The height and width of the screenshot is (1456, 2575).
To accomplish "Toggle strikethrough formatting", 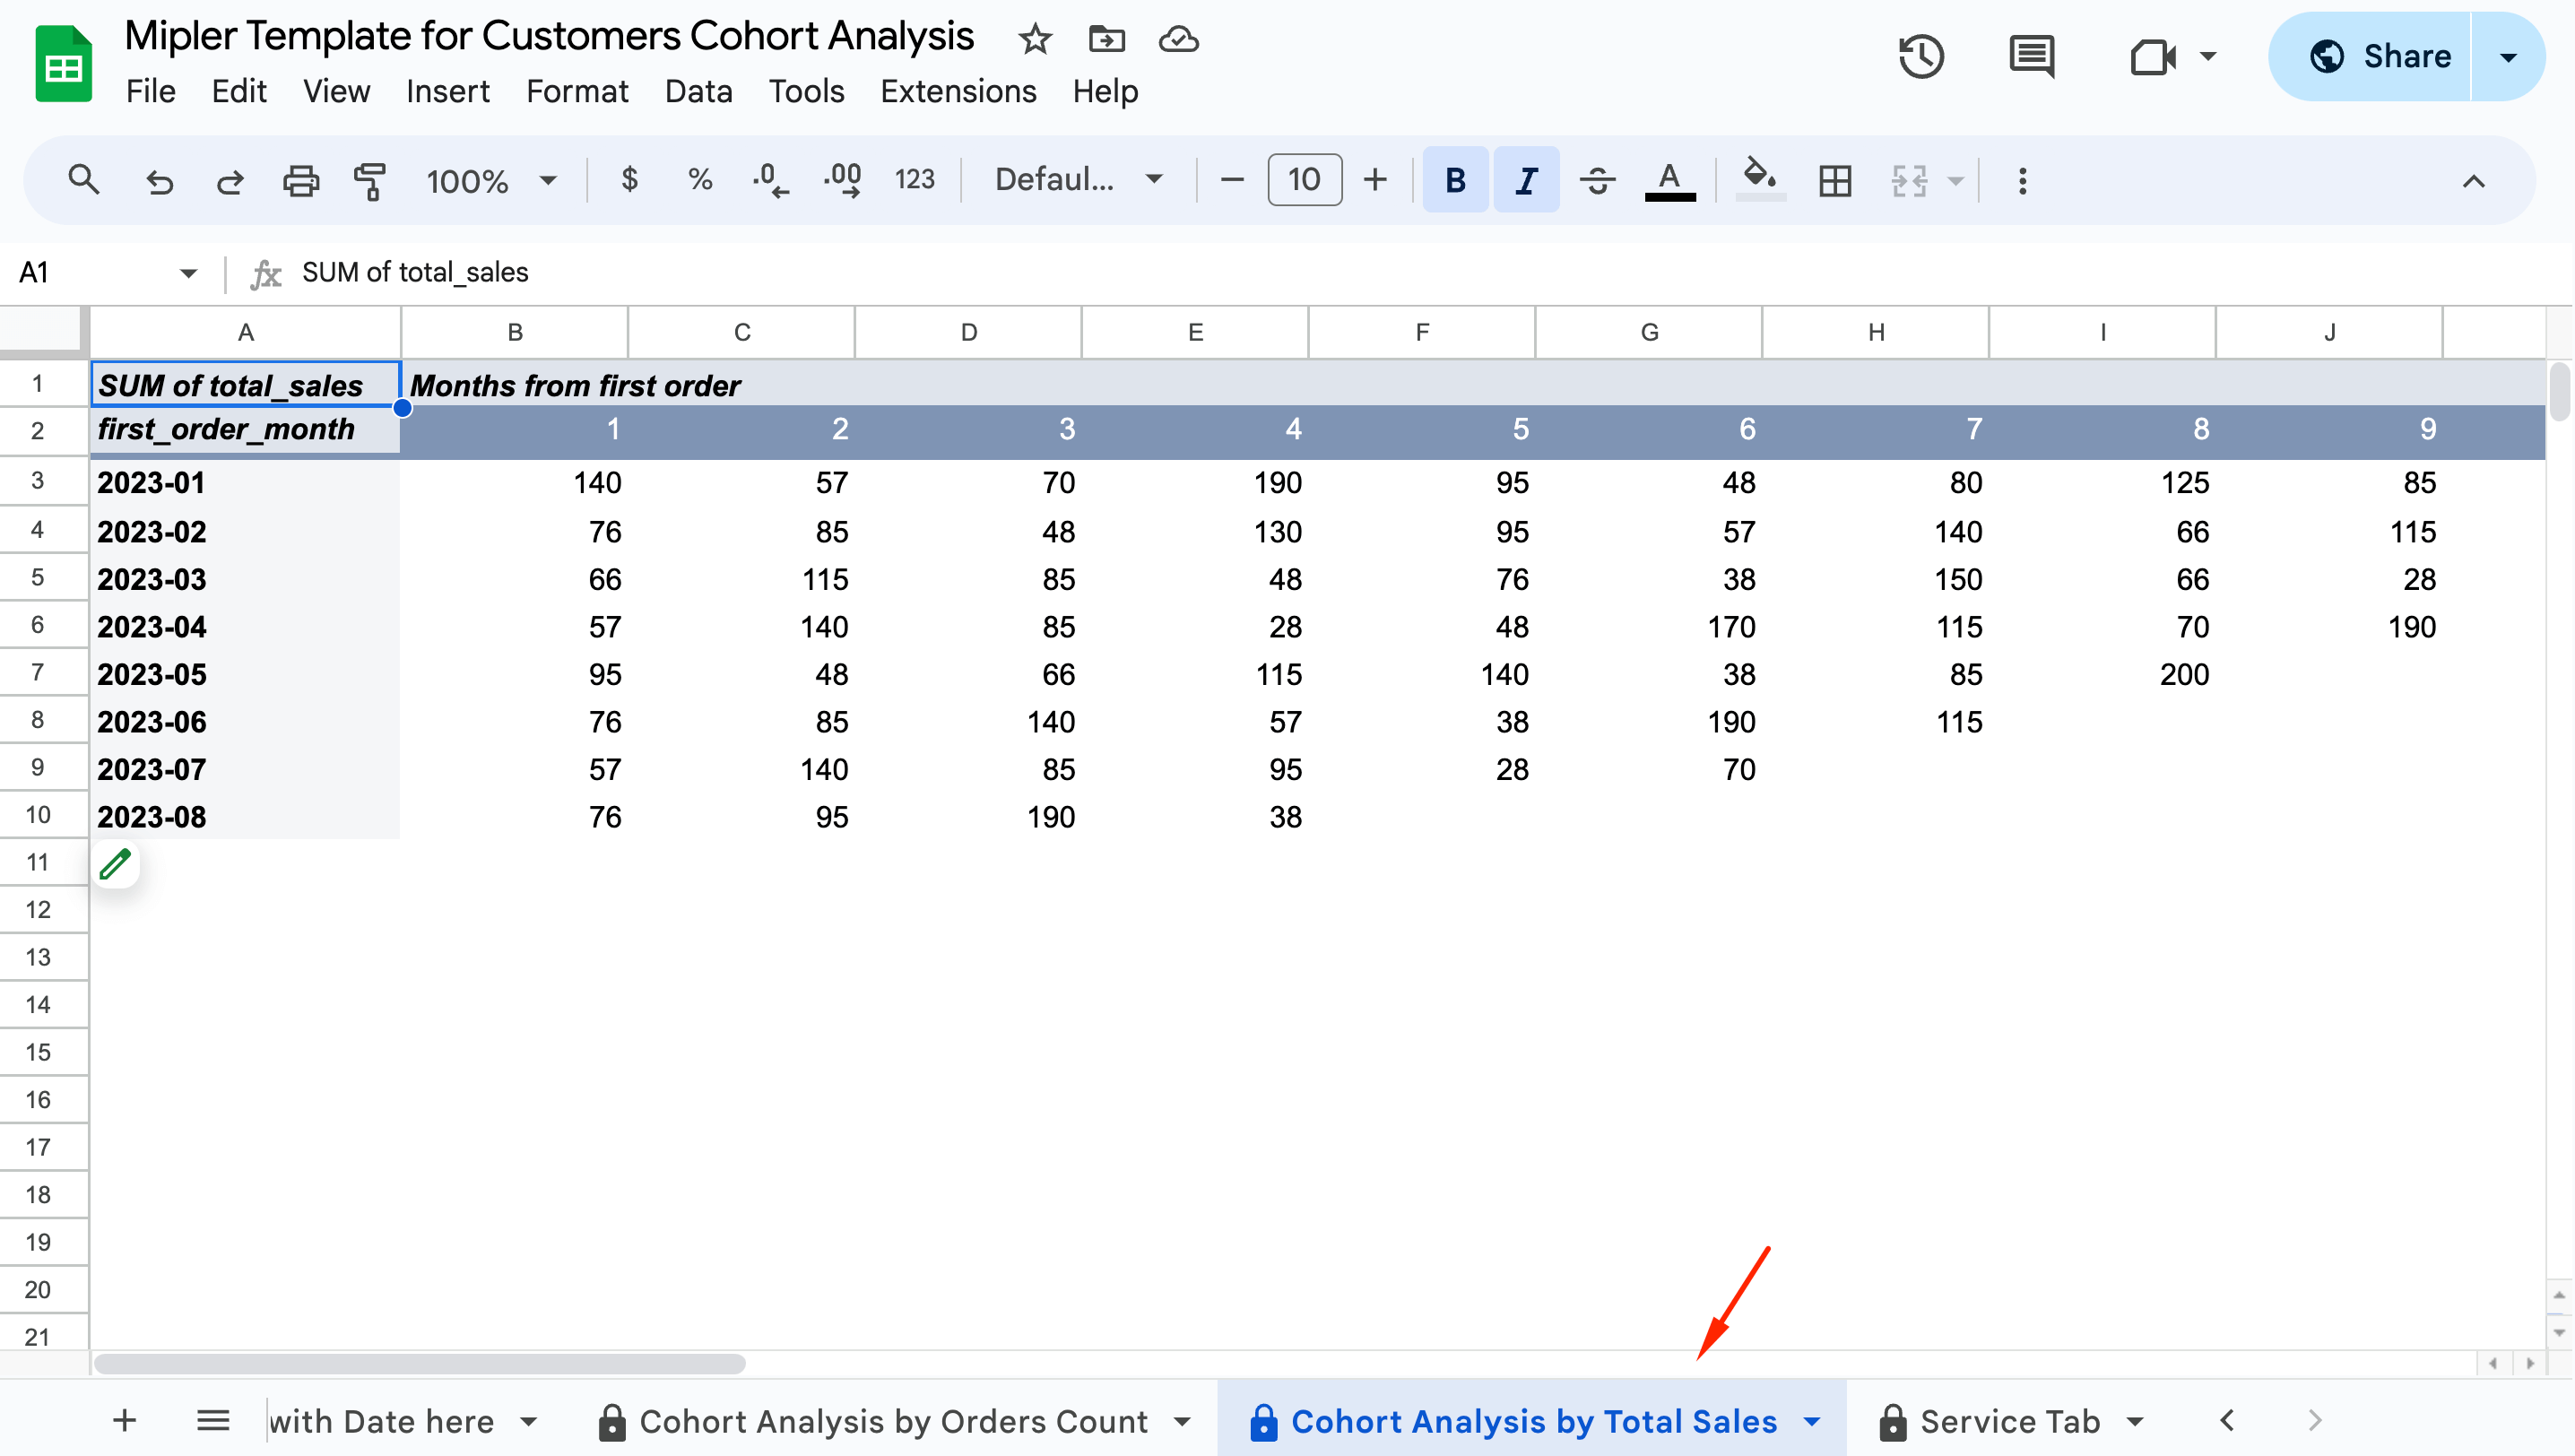I will point(1597,181).
